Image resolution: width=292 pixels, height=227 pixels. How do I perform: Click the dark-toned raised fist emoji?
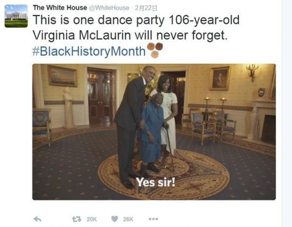159,46
